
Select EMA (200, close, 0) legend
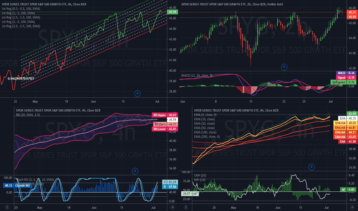(x=207, y=137)
